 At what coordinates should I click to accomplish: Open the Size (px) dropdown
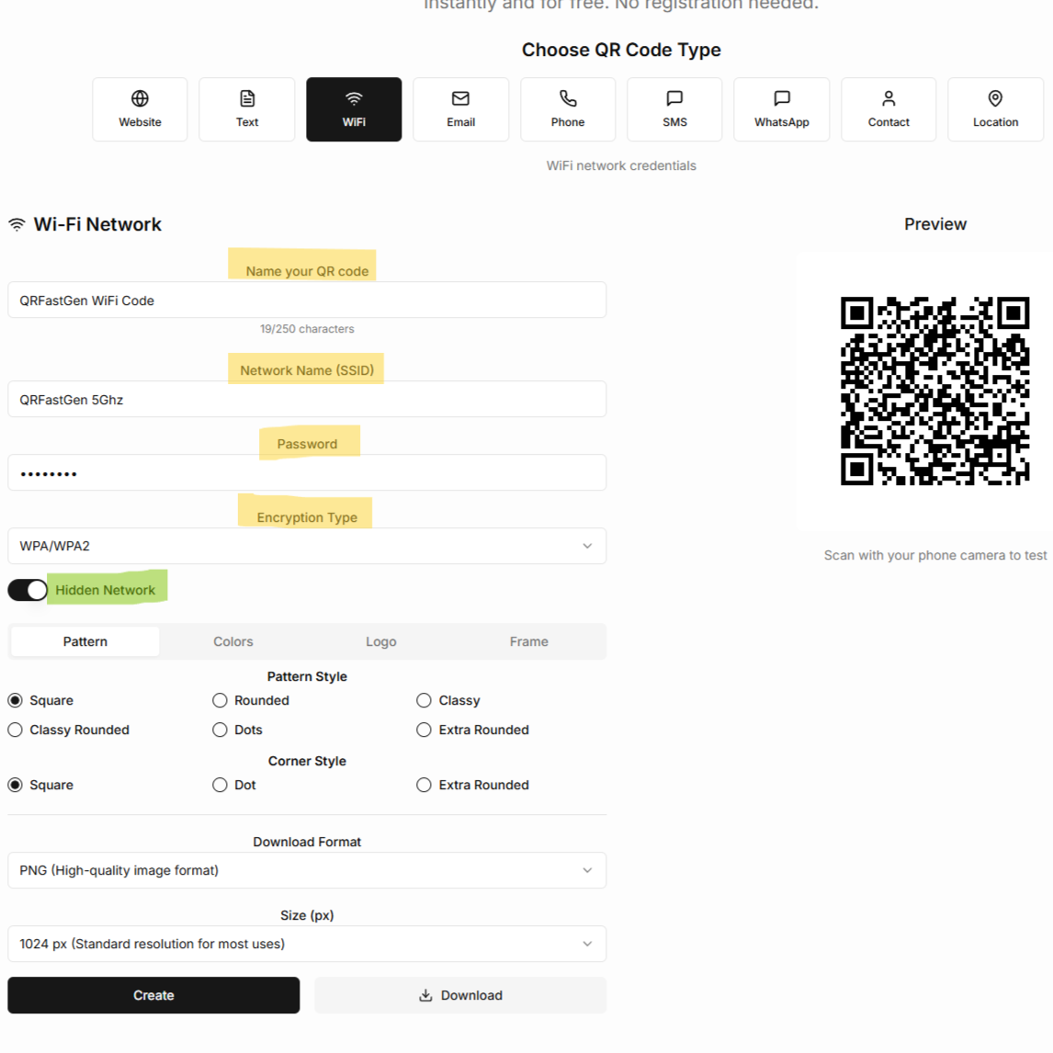(307, 945)
